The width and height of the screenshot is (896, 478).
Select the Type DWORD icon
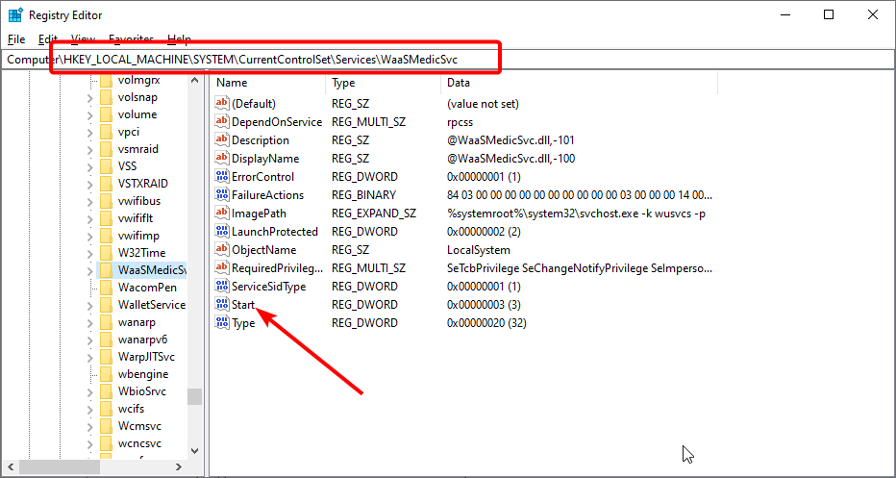click(x=221, y=323)
